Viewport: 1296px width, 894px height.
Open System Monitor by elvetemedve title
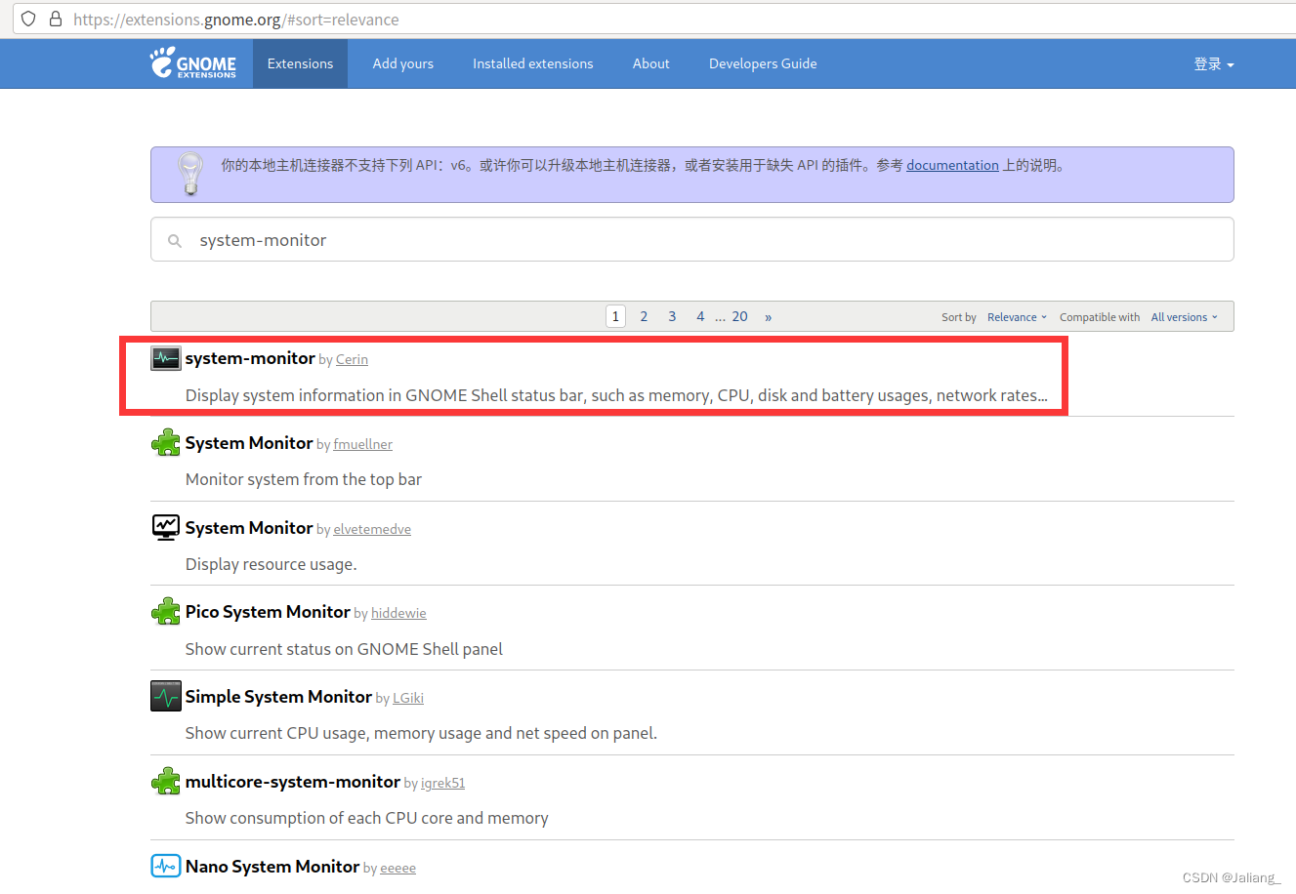(249, 527)
